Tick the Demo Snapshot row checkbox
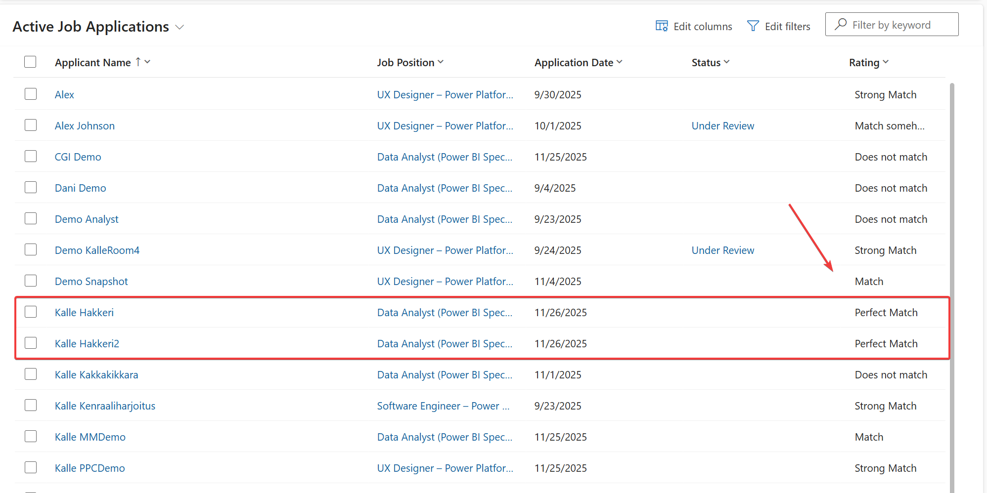The height and width of the screenshot is (493, 987). (x=31, y=281)
